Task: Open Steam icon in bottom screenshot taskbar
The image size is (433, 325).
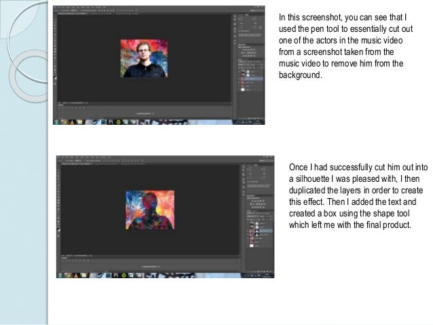Action: point(100,275)
